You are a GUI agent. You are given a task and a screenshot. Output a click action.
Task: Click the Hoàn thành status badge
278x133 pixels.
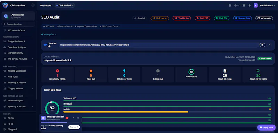[x=265, y=58]
